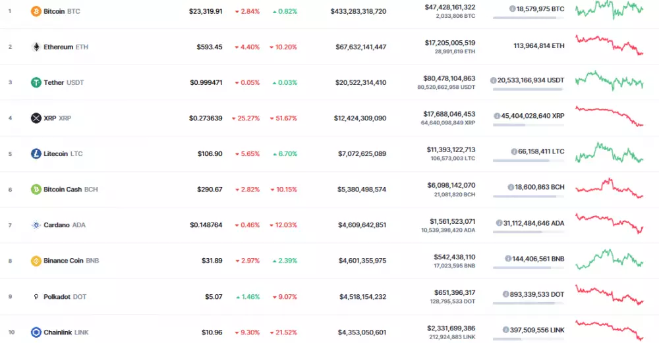This screenshot has width=659, height=343.
Task: Click info icon beside XRP circulating supply
Action: point(497,115)
